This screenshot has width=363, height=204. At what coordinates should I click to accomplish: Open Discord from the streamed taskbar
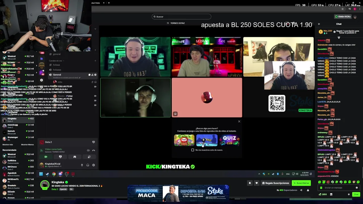[60, 174]
